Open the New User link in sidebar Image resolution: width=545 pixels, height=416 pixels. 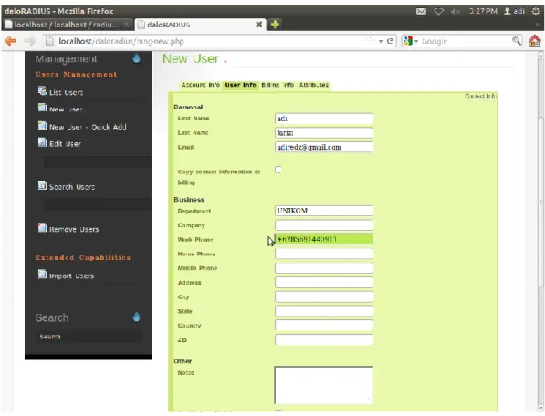pos(66,109)
